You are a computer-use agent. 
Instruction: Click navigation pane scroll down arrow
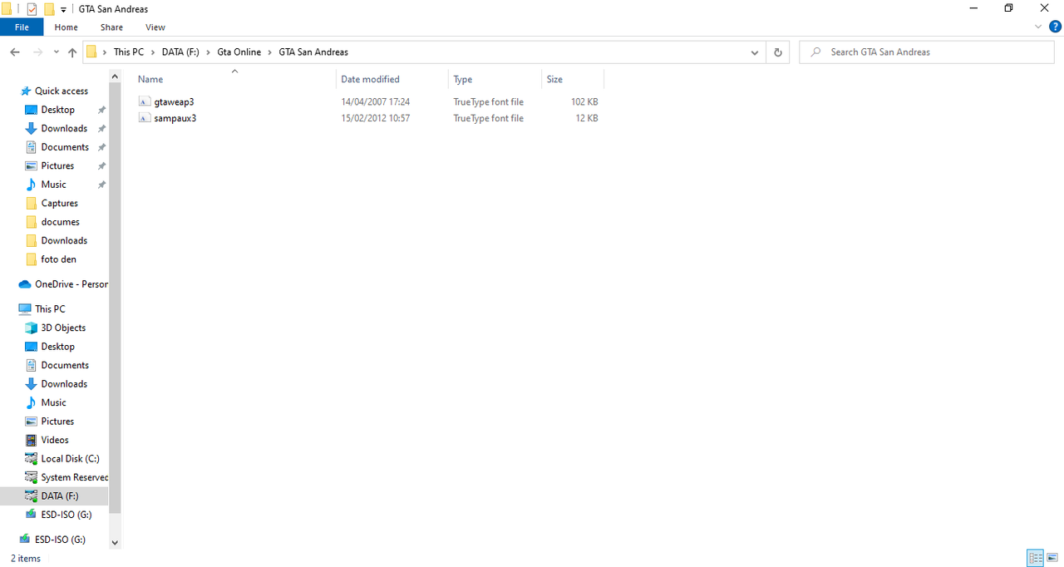tap(115, 543)
